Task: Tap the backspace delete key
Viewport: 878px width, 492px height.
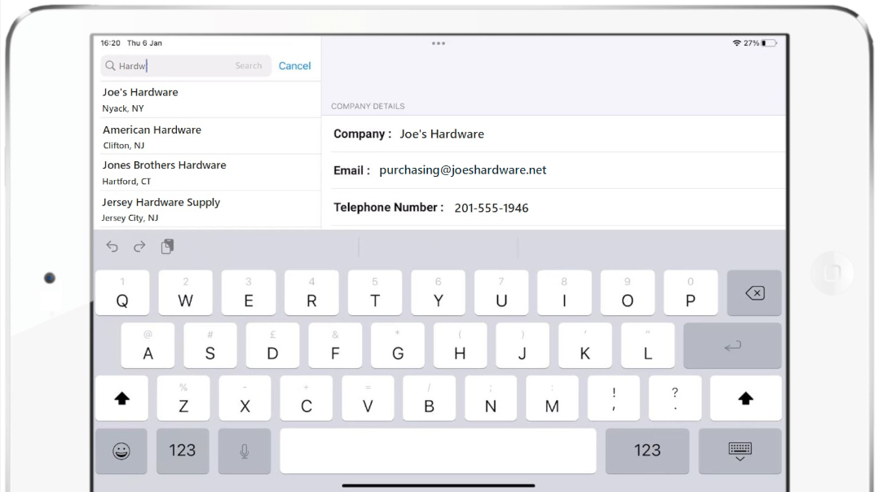Action: 754,292
